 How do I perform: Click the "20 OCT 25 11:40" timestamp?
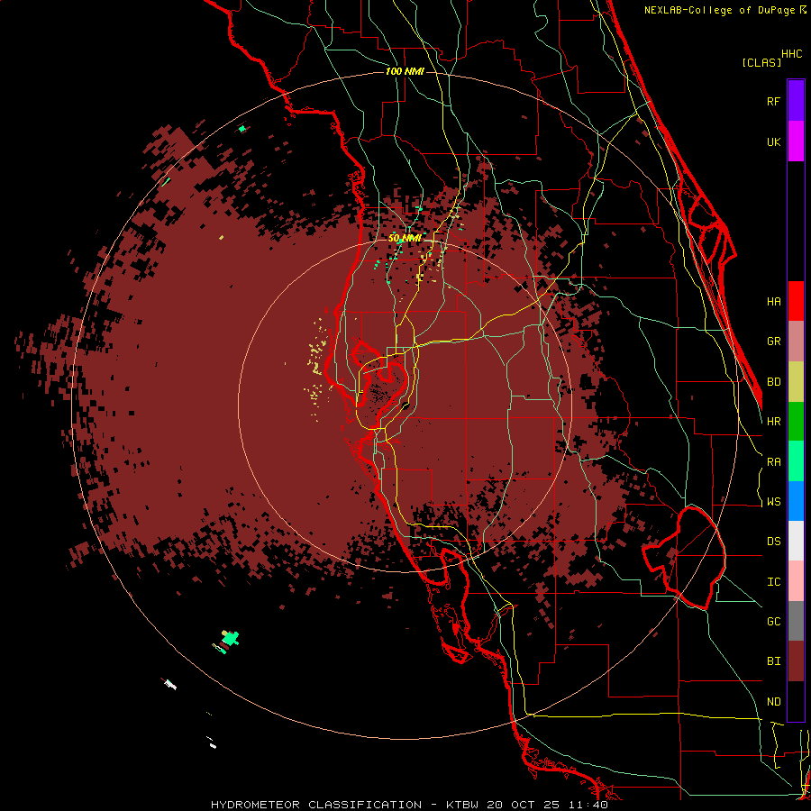(547, 805)
